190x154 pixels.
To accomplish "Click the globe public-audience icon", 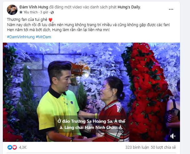I will (x=52, y=12).
